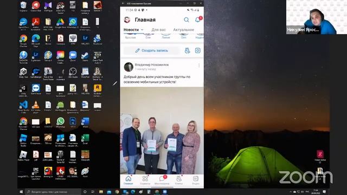Viewport: 347px width, 195px height.
Task: Launch Minecraft desktop shortcut
Action: [x=85, y=155]
